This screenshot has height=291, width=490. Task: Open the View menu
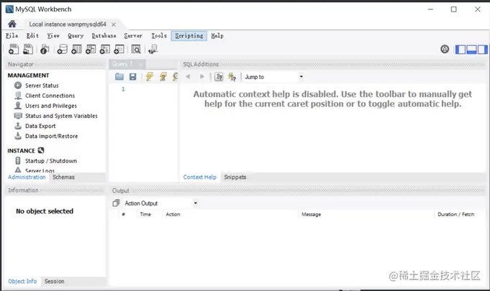pos(53,35)
